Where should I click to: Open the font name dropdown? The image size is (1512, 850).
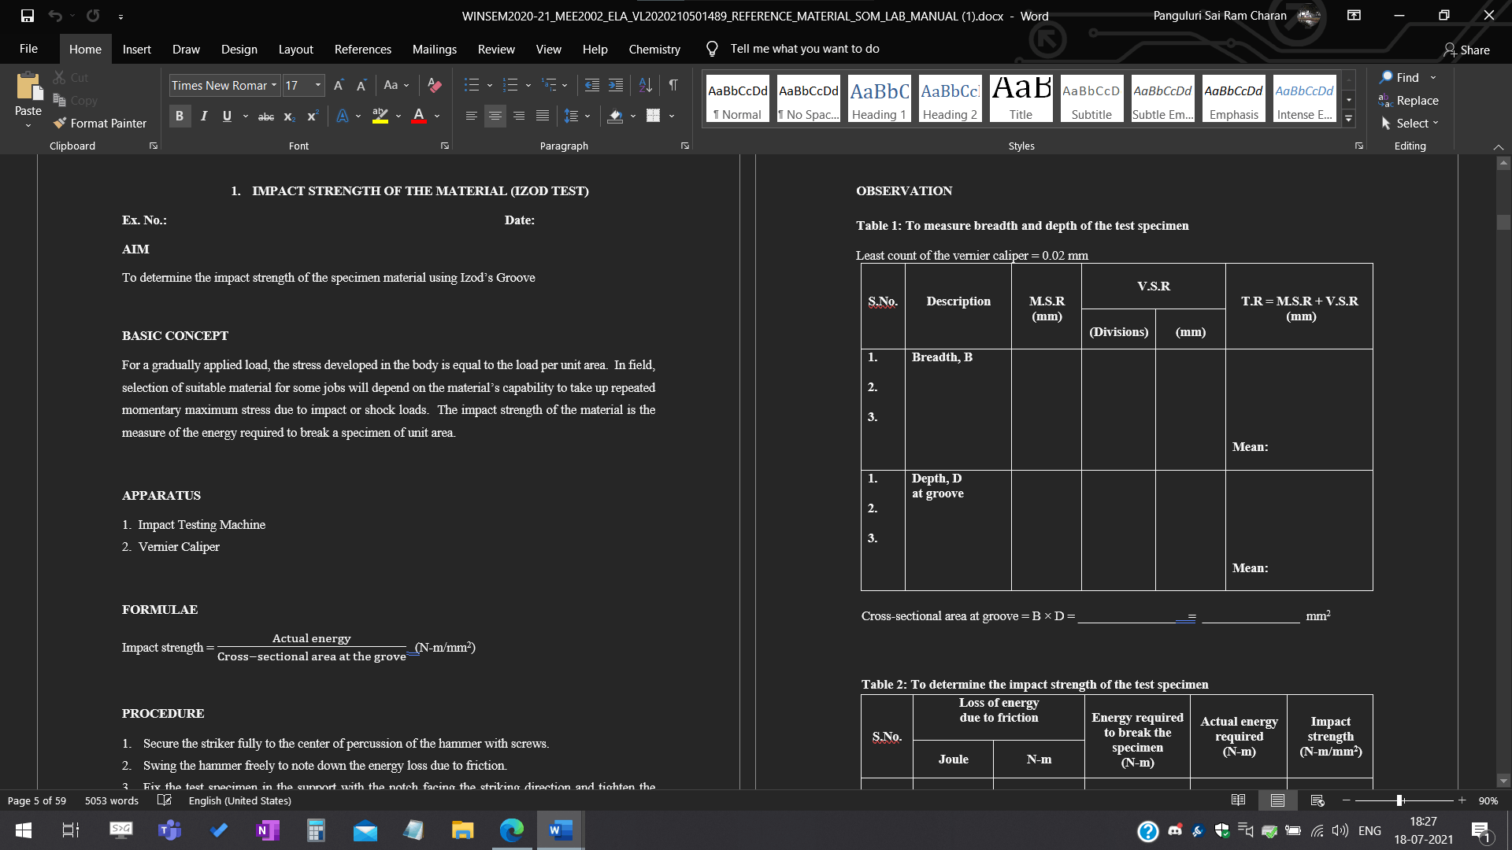click(x=274, y=85)
